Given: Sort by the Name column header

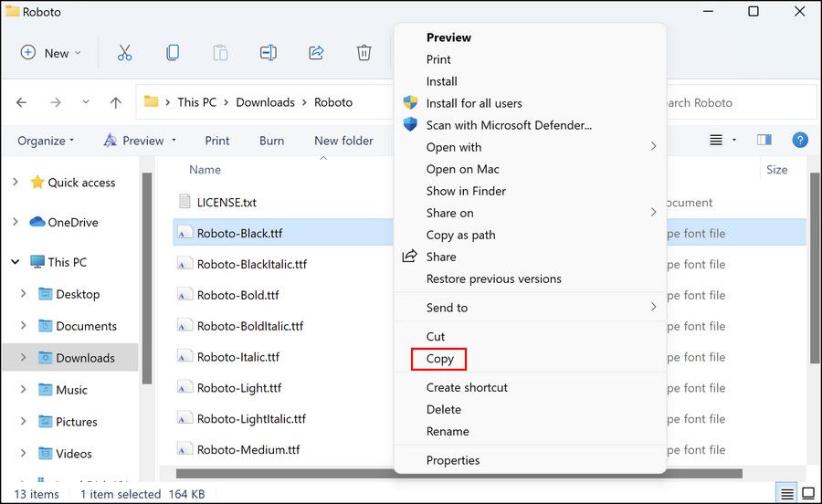Looking at the screenshot, I should [x=205, y=169].
